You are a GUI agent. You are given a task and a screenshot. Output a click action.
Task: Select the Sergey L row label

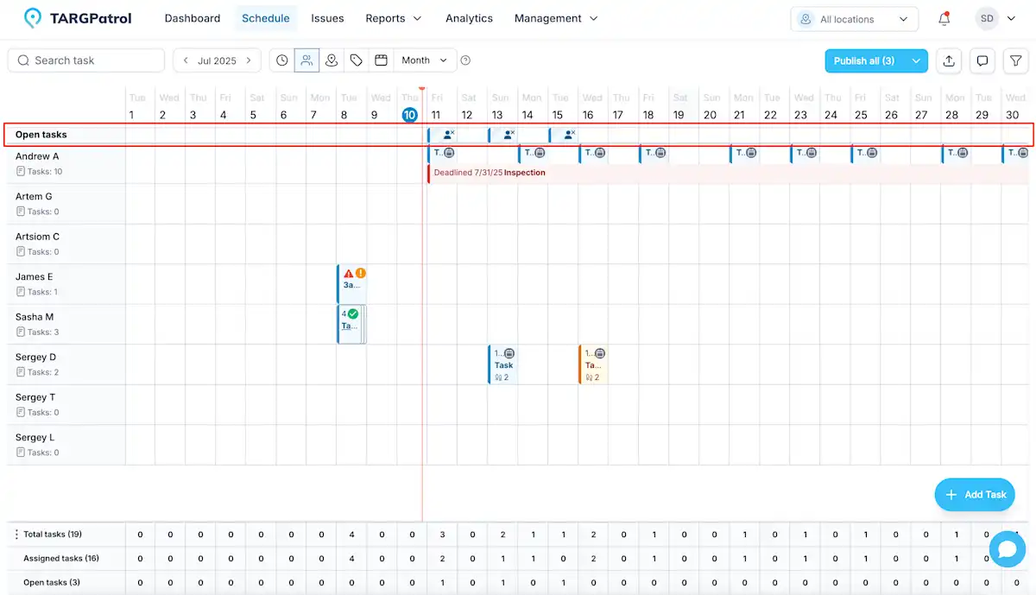(x=35, y=438)
